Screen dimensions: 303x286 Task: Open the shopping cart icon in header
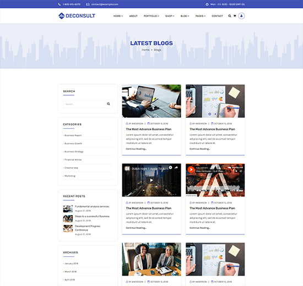(235, 16)
